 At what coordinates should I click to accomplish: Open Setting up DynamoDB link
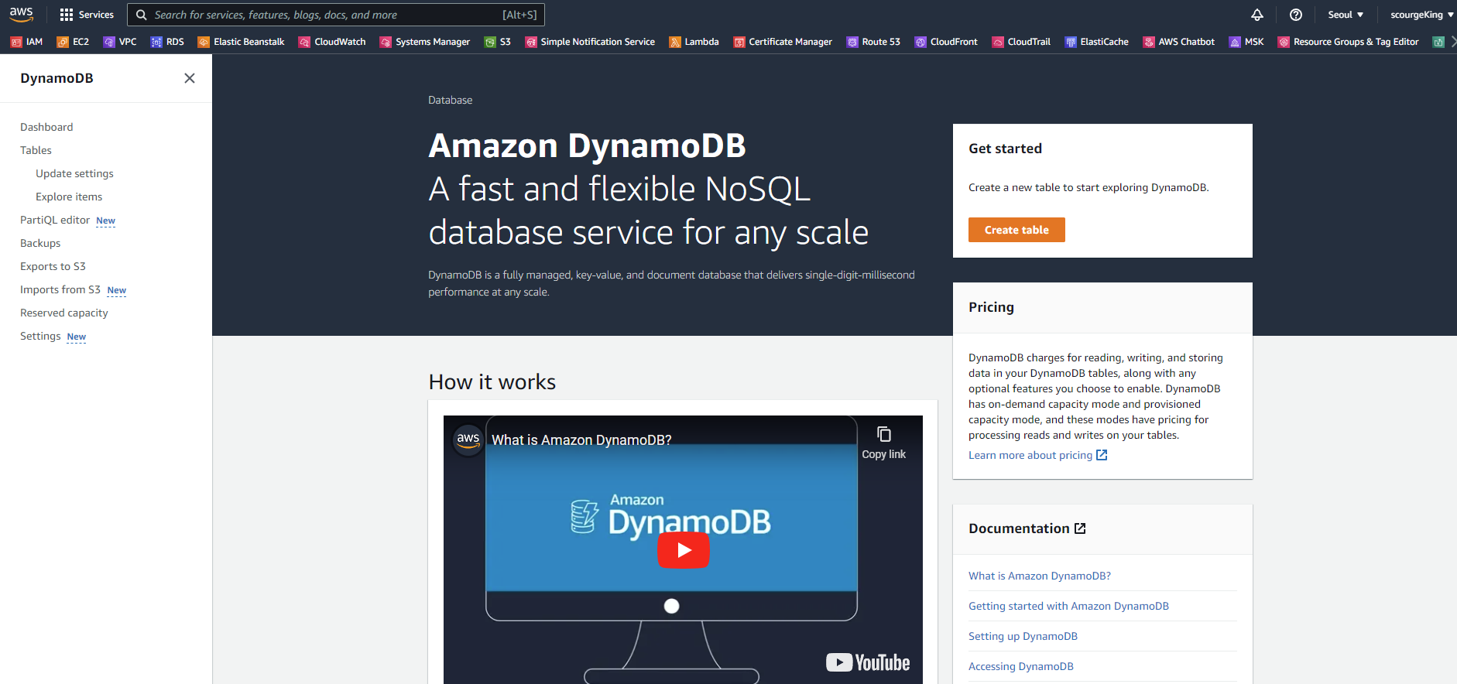(x=1023, y=636)
